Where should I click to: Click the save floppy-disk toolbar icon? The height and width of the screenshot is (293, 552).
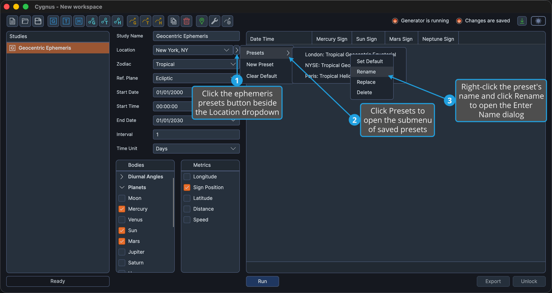click(x=38, y=21)
